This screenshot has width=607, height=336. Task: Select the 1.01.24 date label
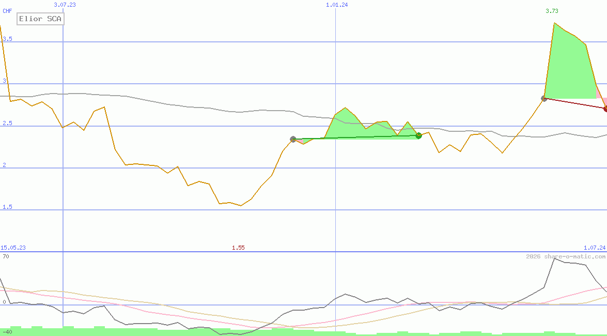click(337, 5)
